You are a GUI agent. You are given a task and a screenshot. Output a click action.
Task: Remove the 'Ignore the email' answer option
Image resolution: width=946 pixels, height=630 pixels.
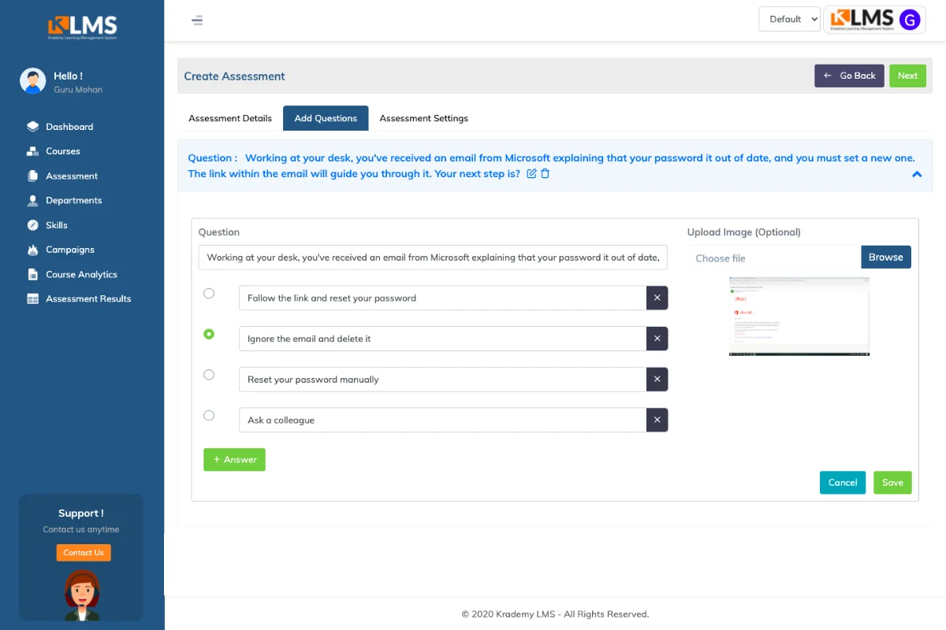point(657,339)
